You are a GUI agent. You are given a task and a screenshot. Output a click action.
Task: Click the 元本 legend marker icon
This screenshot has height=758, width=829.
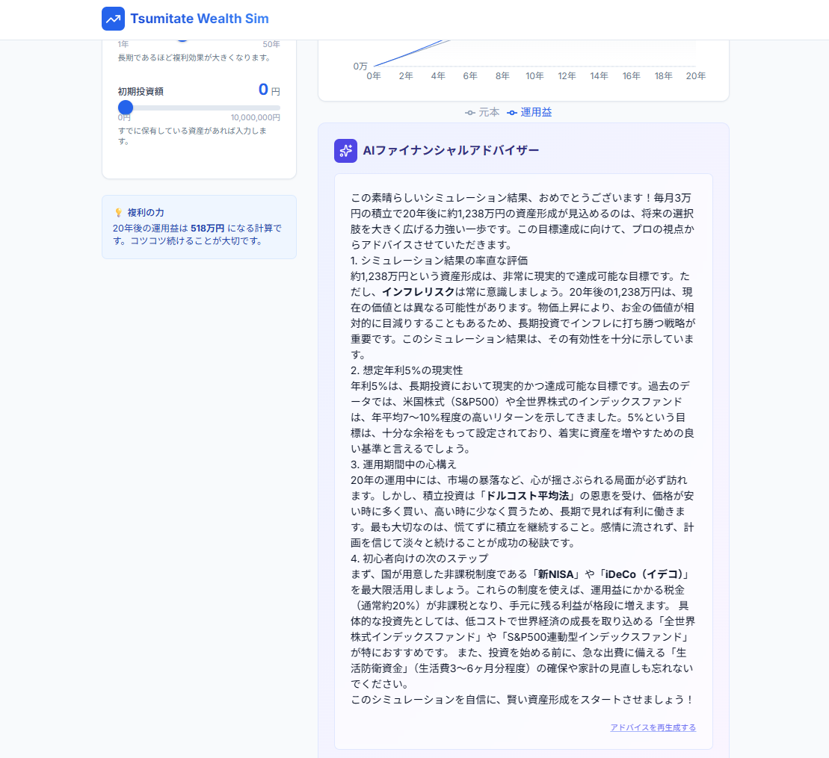coord(469,113)
